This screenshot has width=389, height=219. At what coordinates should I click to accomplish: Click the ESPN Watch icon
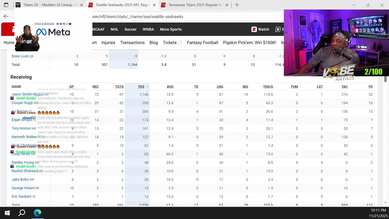tap(254, 29)
